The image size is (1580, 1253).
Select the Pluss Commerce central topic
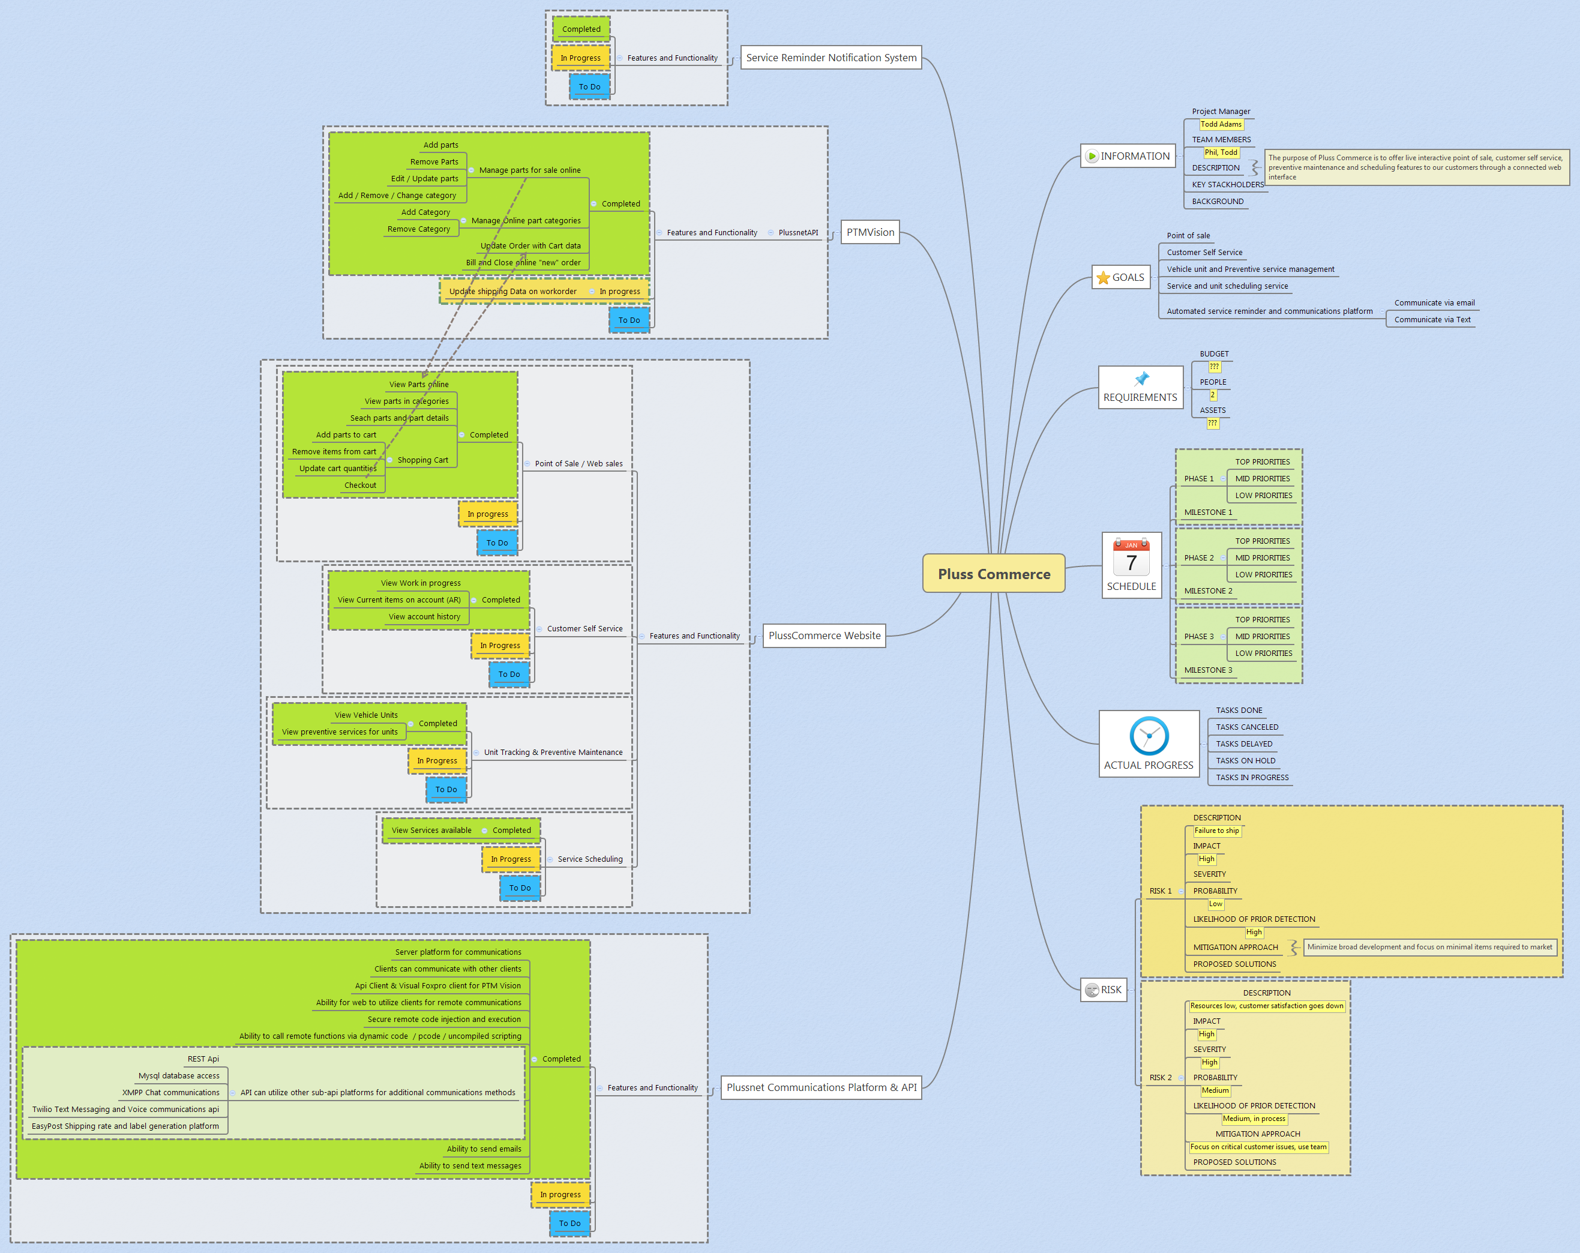[x=994, y=574]
